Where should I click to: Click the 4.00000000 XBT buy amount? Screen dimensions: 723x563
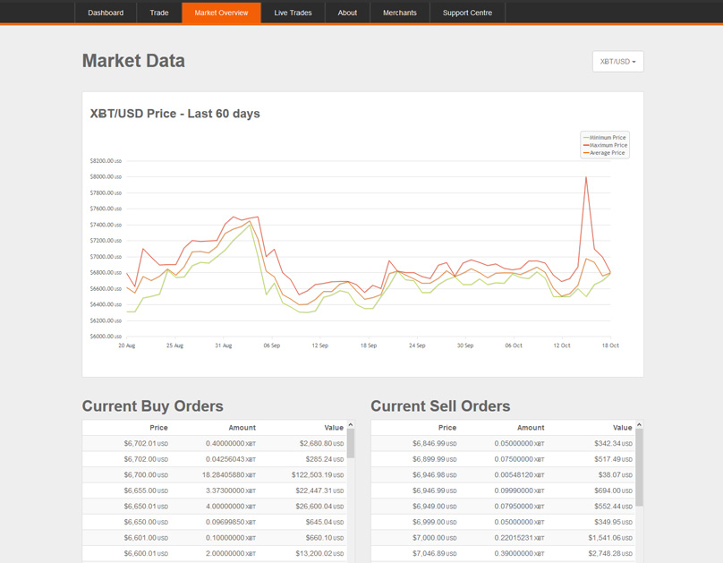(231, 506)
